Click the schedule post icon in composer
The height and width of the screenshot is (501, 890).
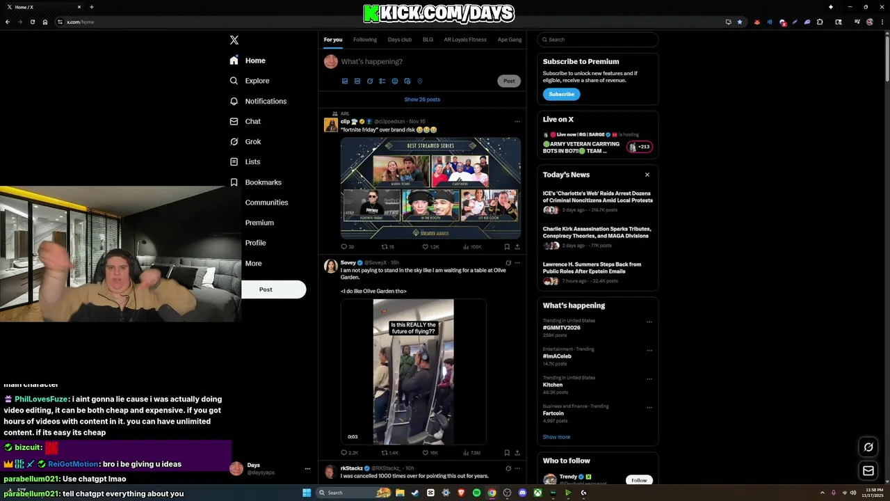point(407,81)
